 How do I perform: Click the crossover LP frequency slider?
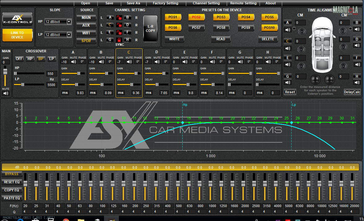point(29,85)
